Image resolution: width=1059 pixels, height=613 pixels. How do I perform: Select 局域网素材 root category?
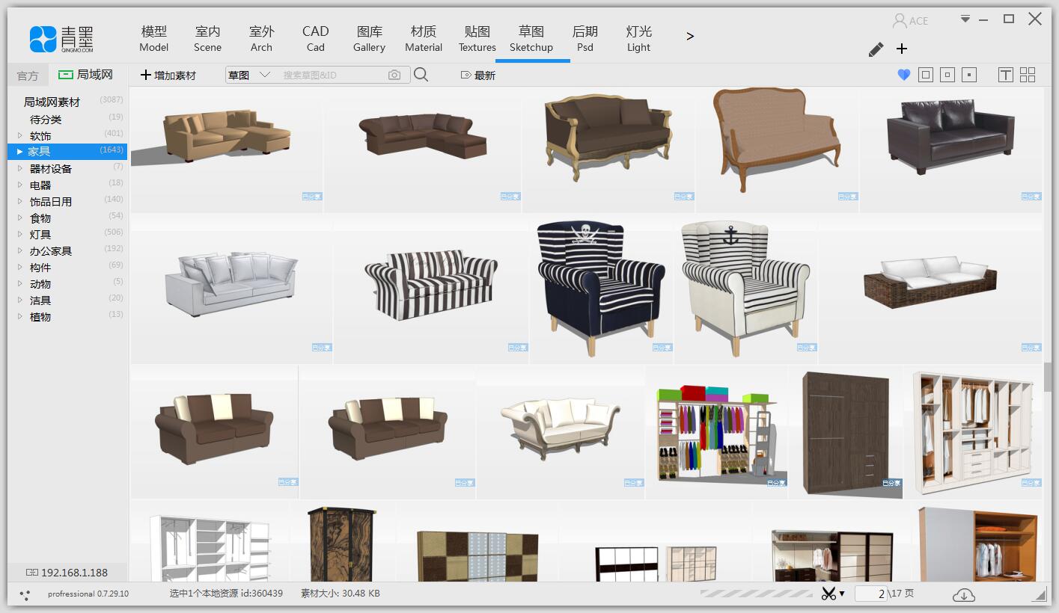tap(52, 102)
